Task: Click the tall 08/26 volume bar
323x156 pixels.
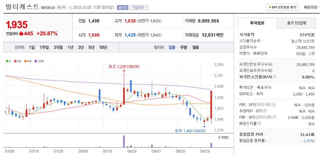Action: [x=124, y=141]
